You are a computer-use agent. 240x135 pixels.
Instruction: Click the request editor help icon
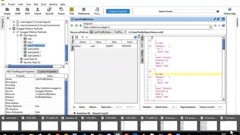coord(223,25)
